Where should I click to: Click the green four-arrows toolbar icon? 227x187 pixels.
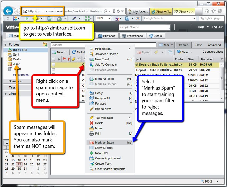[87, 18]
